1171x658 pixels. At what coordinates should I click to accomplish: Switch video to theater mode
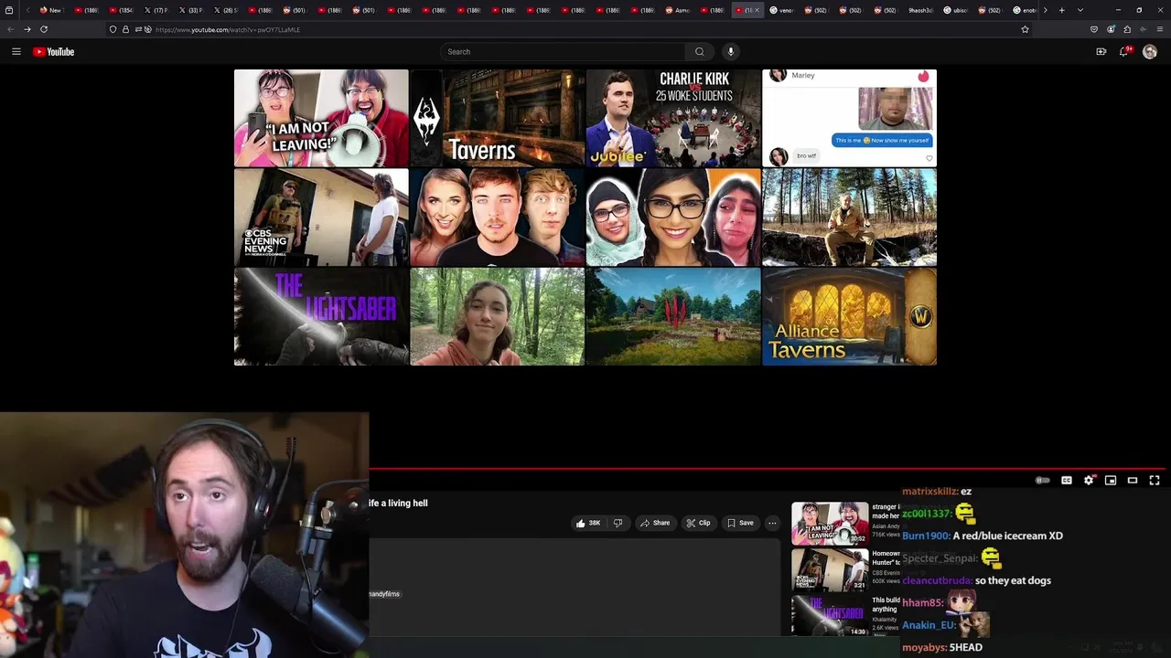tap(1133, 480)
